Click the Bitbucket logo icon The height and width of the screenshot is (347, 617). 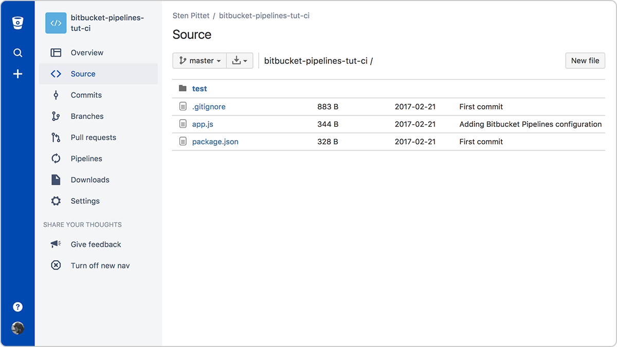(17, 22)
